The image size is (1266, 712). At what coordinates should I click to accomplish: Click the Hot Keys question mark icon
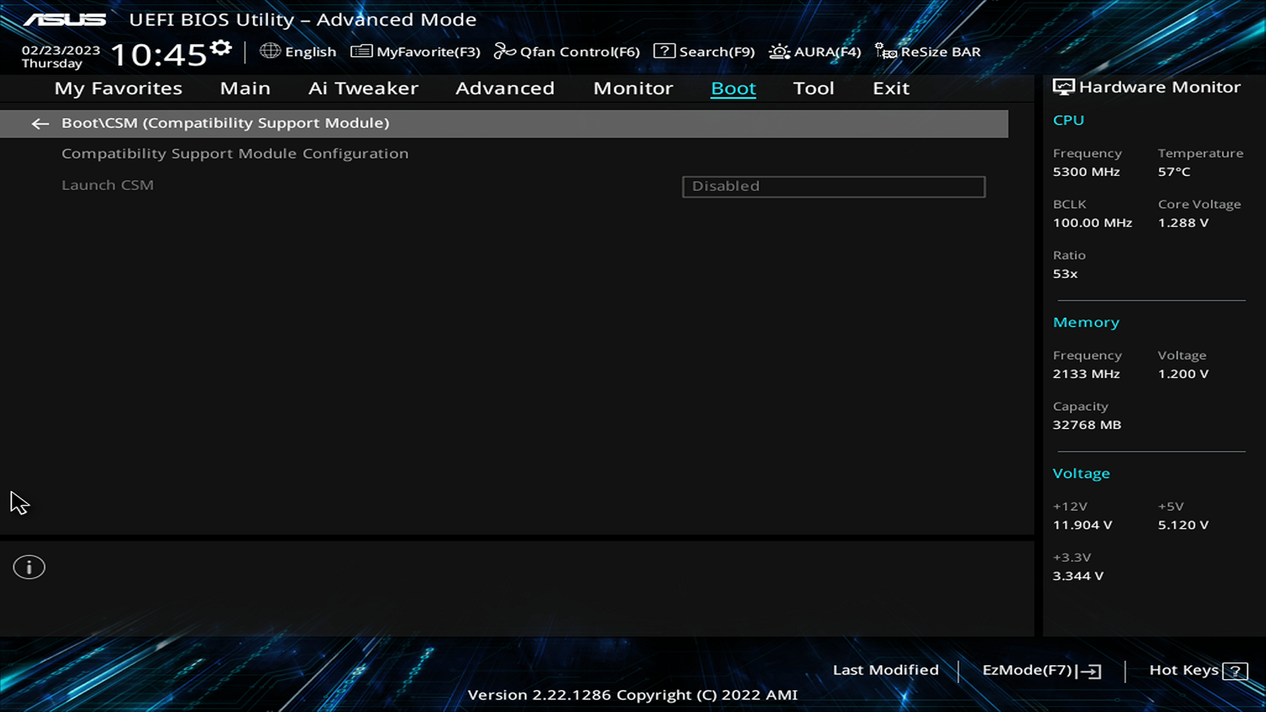[x=1234, y=671]
